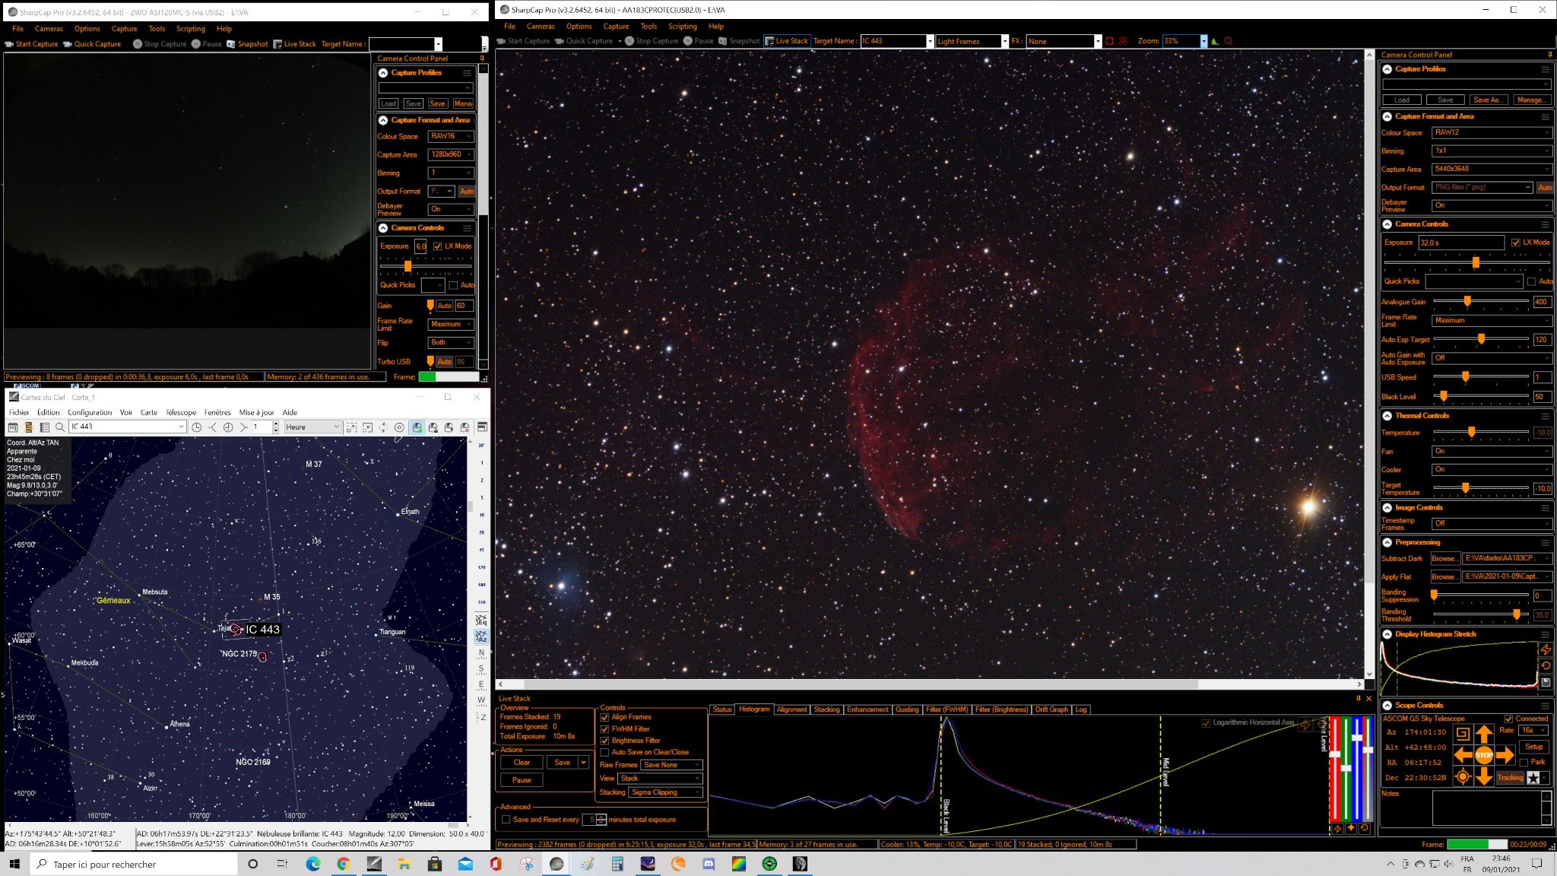
Task: Pause the live stack
Action: [522, 780]
